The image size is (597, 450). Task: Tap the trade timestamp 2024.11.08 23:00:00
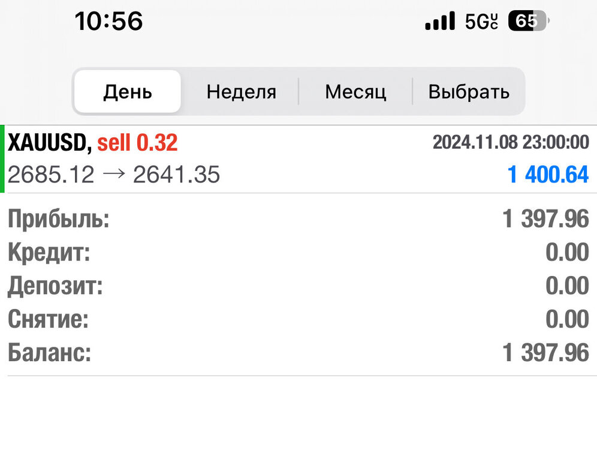pyautogui.click(x=511, y=142)
